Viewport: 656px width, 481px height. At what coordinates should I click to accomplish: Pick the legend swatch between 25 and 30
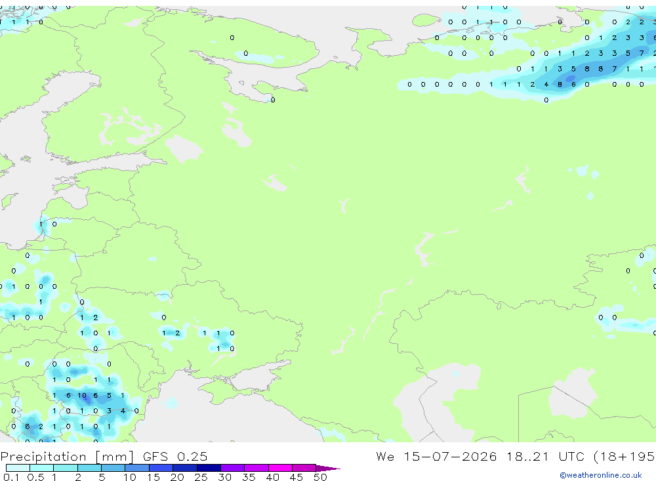209,468
